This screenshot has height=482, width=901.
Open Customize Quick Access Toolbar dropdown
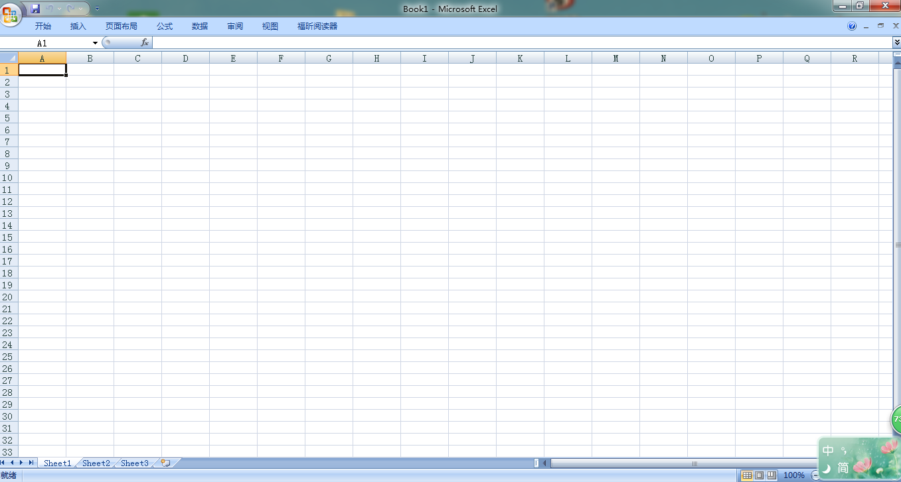pos(98,9)
